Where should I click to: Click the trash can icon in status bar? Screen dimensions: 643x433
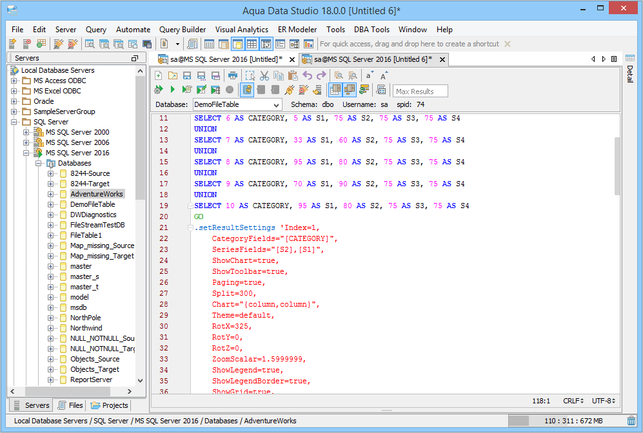pyautogui.click(x=631, y=421)
